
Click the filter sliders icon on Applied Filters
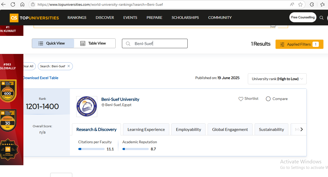point(282,45)
